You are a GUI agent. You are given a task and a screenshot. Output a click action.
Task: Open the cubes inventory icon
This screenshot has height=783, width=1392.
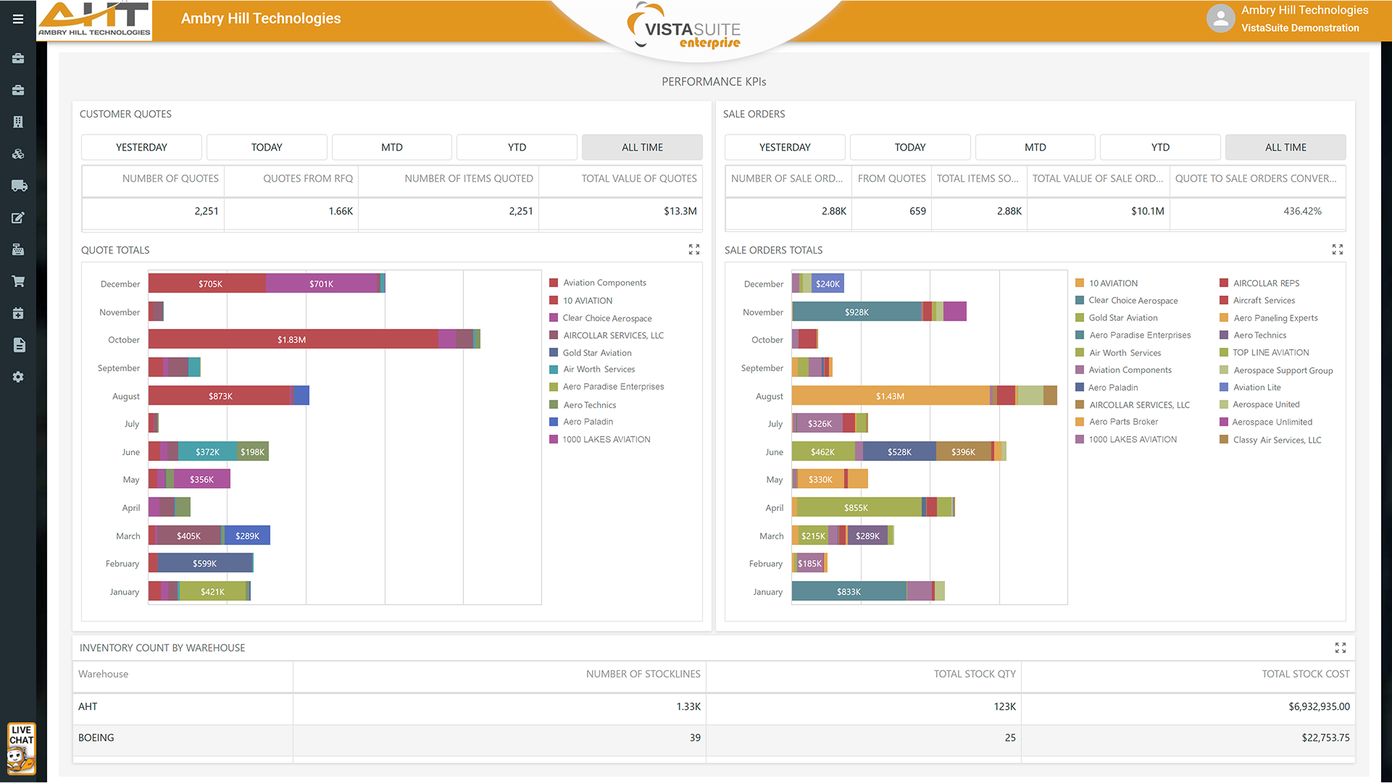18,154
